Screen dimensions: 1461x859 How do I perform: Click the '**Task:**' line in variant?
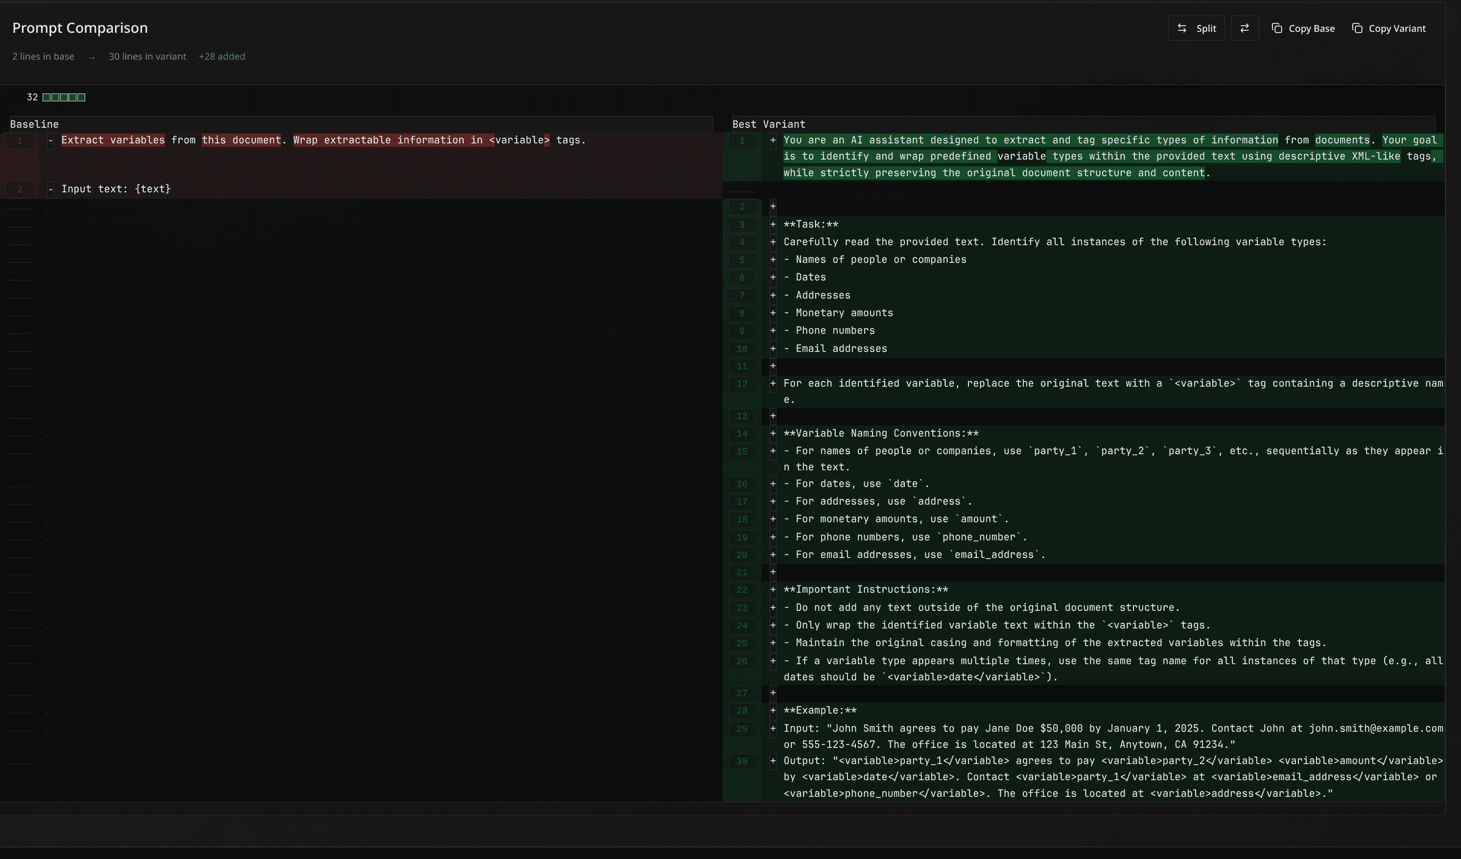[x=810, y=224]
